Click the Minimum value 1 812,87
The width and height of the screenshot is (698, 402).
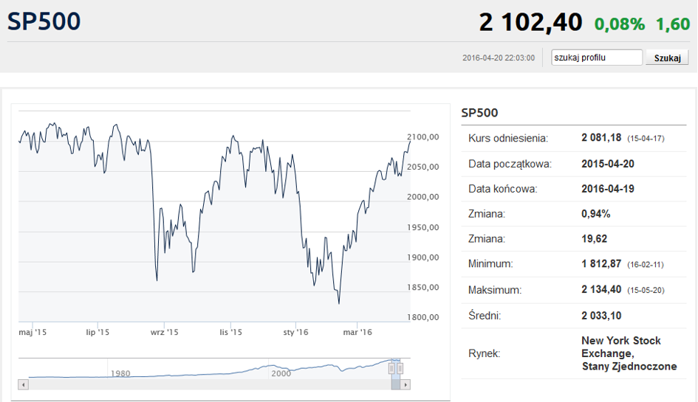[x=601, y=264]
